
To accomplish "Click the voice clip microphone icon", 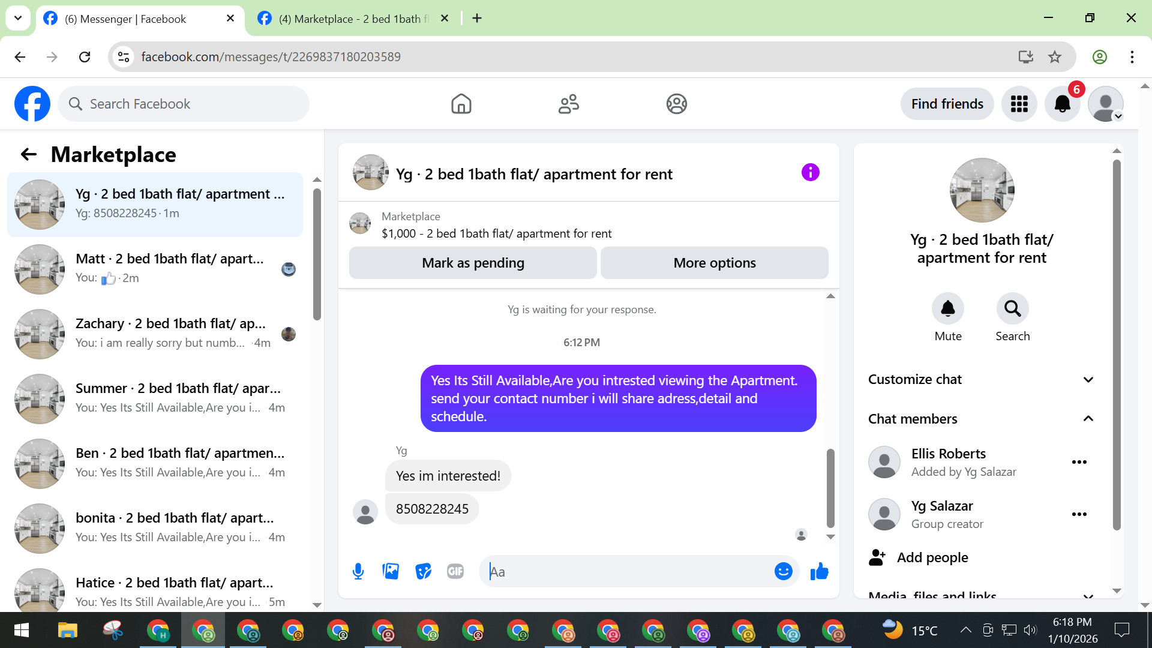I will pyautogui.click(x=358, y=571).
